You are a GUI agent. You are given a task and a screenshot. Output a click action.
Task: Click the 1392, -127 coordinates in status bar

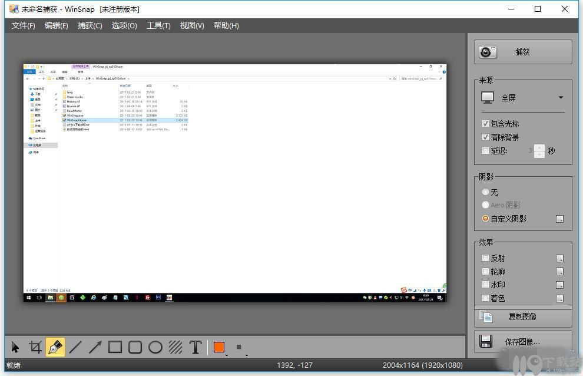pyautogui.click(x=294, y=365)
